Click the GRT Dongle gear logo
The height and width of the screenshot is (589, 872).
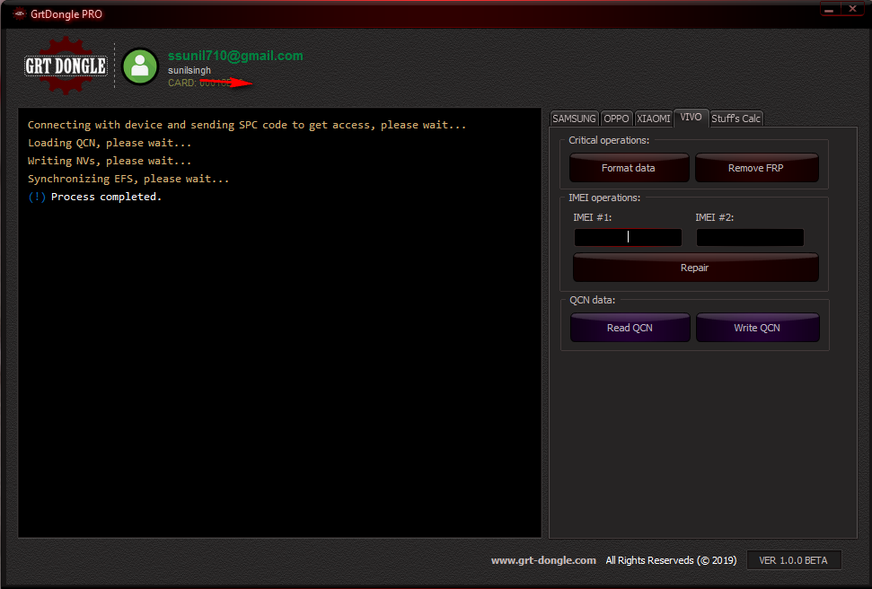tap(66, 66)
